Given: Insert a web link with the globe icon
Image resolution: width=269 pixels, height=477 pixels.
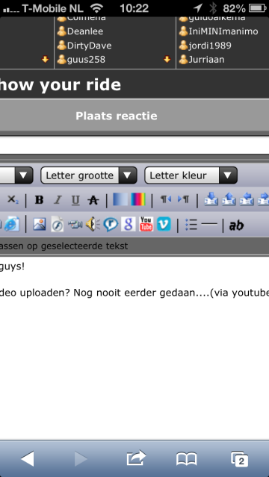Looking at the screenshot, I should tap(11, 224).
